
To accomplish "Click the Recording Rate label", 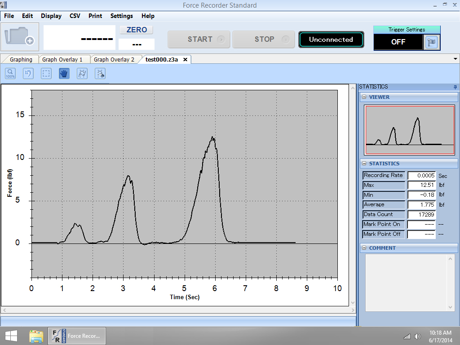I will (384, 176).
